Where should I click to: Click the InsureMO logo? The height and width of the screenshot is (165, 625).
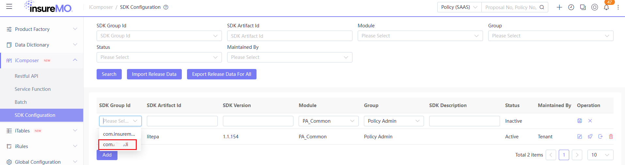(x=48, y=7)
